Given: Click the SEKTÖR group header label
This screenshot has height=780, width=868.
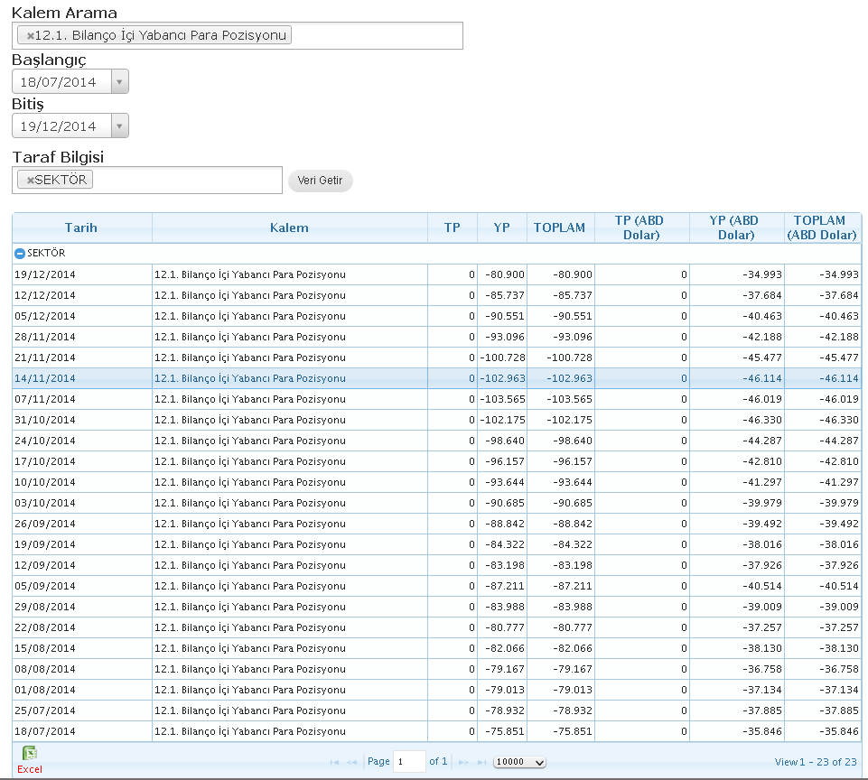Looking at the screenshot, I should (x=46, y=254).
